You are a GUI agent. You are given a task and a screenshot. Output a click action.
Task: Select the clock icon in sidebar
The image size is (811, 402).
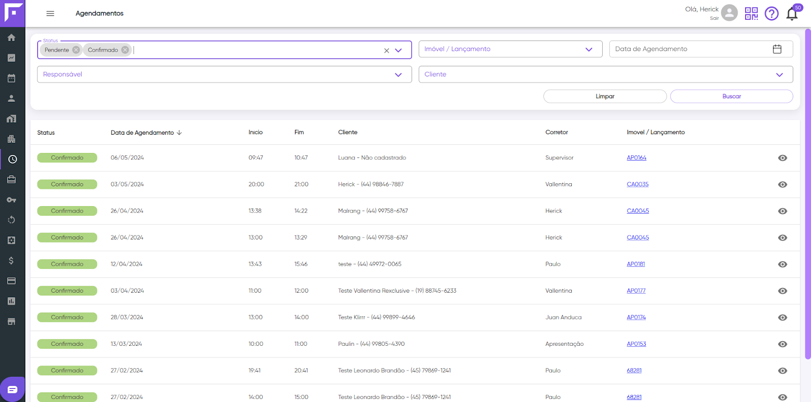tap(13, 159)
